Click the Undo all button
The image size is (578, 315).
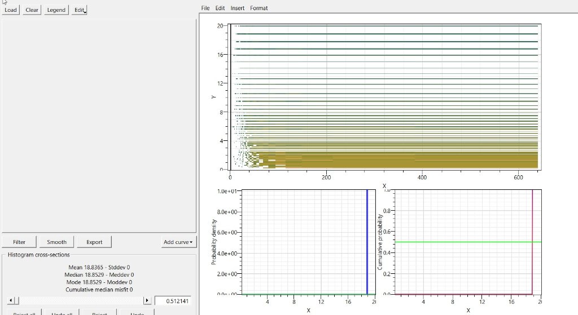(x=62, y=312)
